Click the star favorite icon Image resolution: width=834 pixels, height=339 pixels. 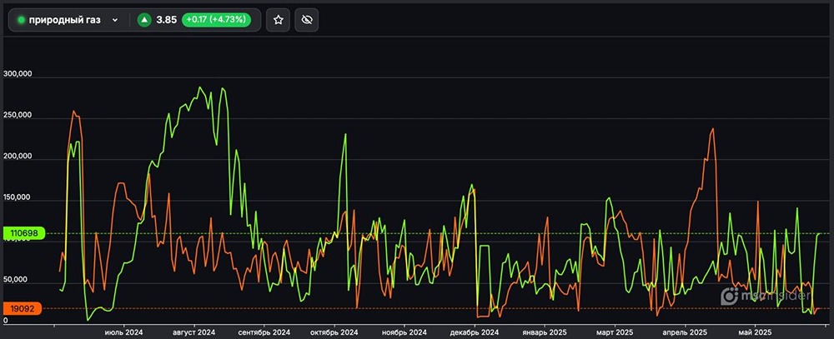pyautogui.click(x=279, y=20)
